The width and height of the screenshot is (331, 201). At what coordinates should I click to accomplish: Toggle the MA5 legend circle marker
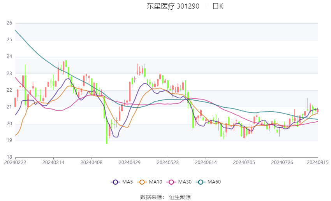(115, 182)
